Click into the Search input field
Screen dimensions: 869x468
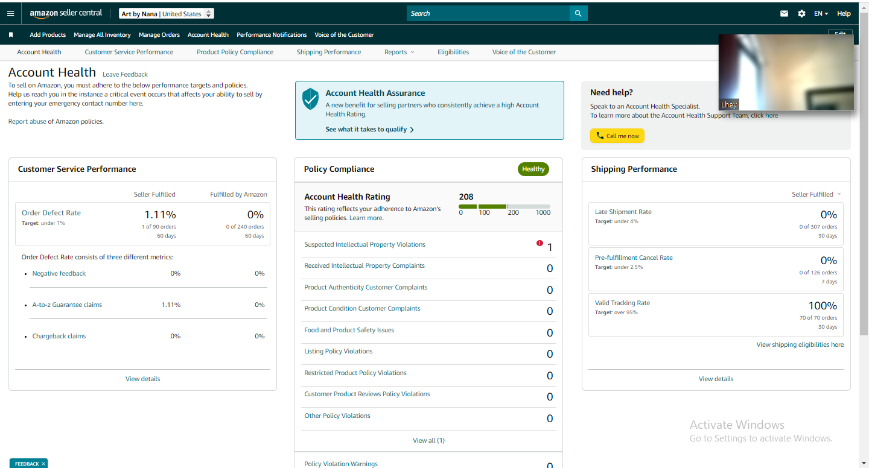[x=488, y=13]
